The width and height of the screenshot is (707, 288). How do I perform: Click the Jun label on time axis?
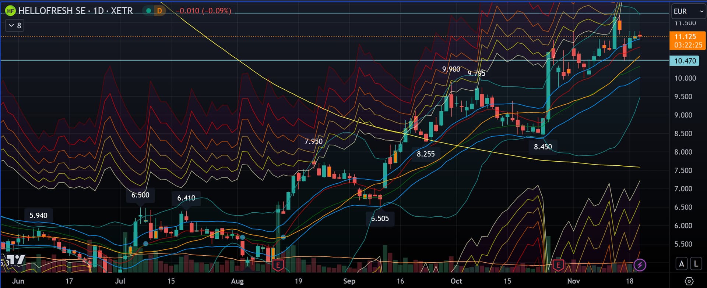click(18, 281)
